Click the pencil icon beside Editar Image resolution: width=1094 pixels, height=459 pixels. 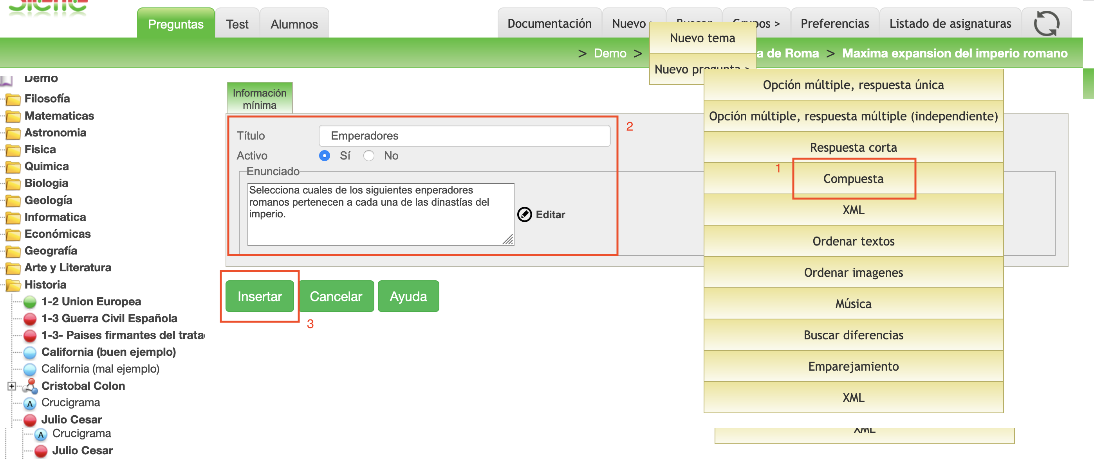[525, 215]
